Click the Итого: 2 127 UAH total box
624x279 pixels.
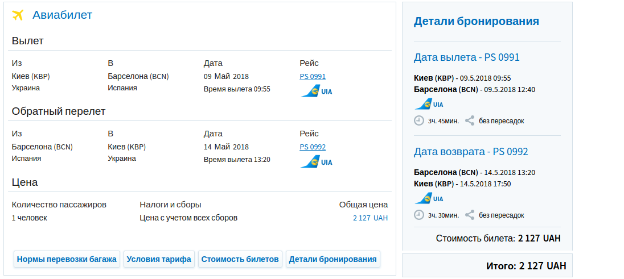[x=487, y=266]
